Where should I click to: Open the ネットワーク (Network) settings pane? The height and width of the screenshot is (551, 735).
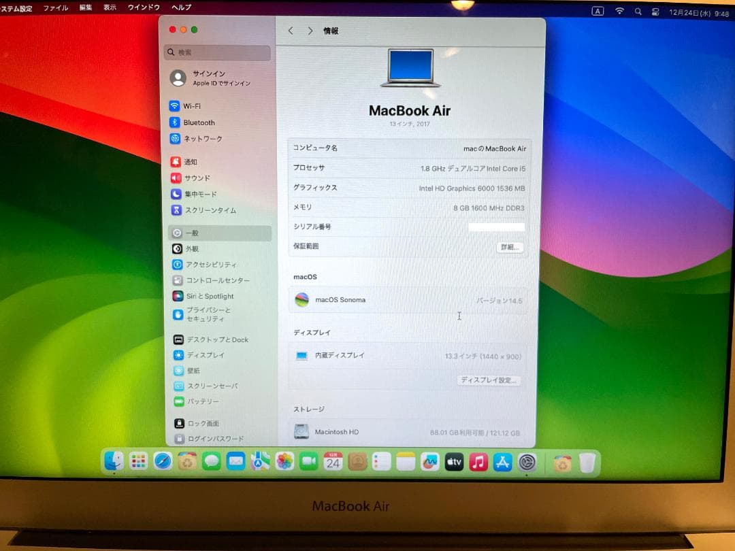pos(203,138)
